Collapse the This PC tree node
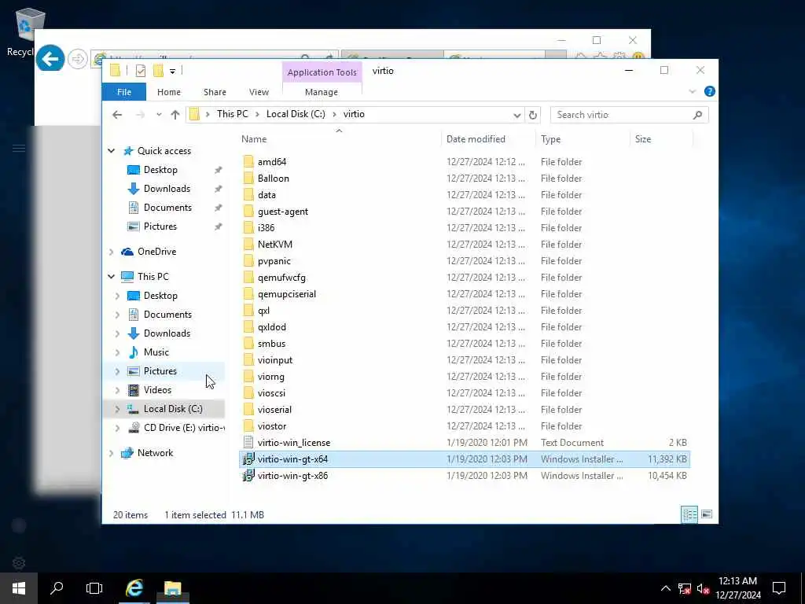805x604 pixels. (112, 276)
